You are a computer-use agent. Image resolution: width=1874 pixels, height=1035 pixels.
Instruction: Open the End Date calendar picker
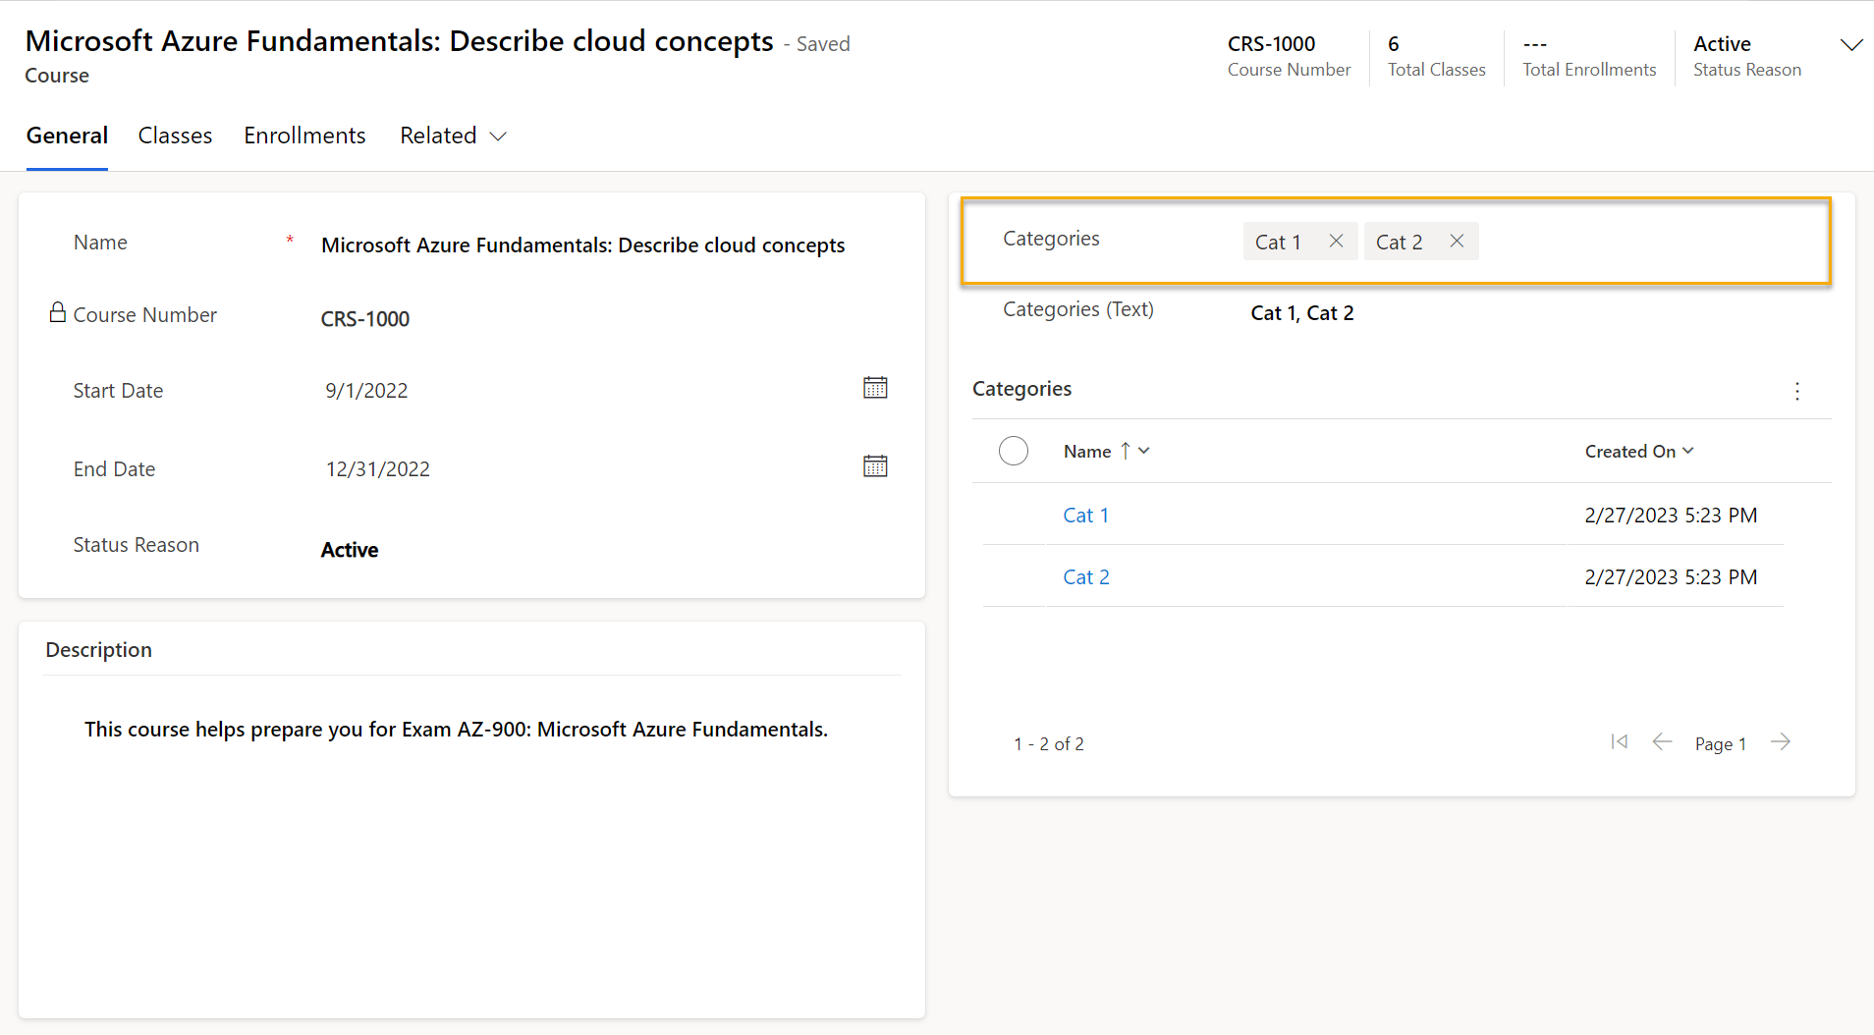pos(875,466)
